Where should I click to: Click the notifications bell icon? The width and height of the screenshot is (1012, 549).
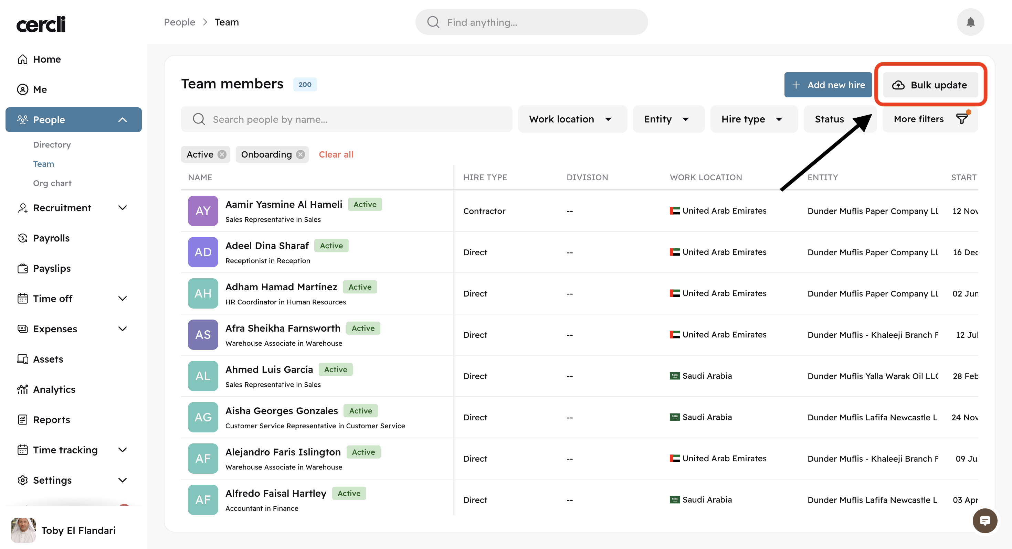tap(970, 22)
